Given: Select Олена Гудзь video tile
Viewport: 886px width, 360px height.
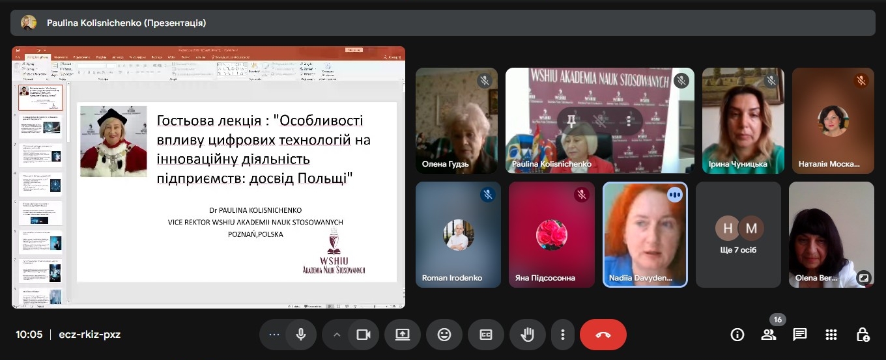Looking at the screenshot, I should click(x=456, y=120).
